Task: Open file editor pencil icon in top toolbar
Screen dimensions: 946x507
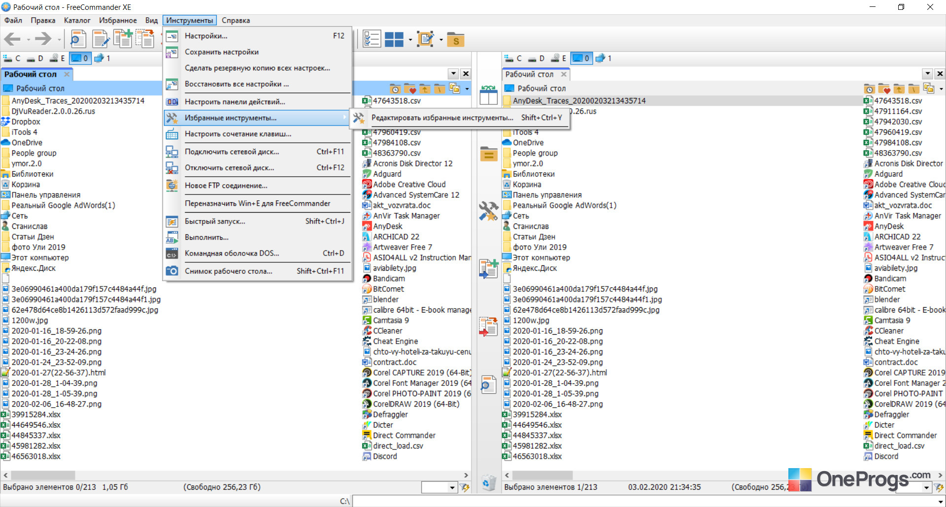Action: (101, 39)
